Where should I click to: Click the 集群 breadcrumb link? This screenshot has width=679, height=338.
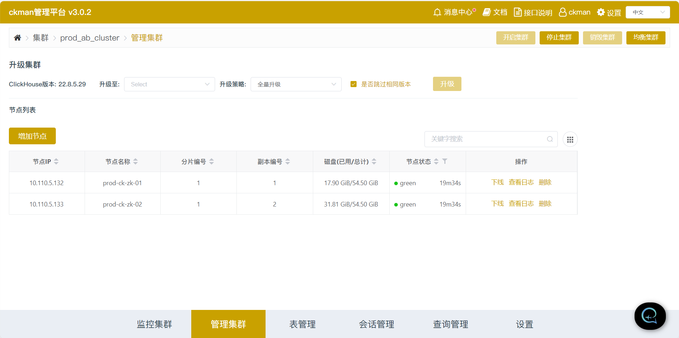click(41, 38)
